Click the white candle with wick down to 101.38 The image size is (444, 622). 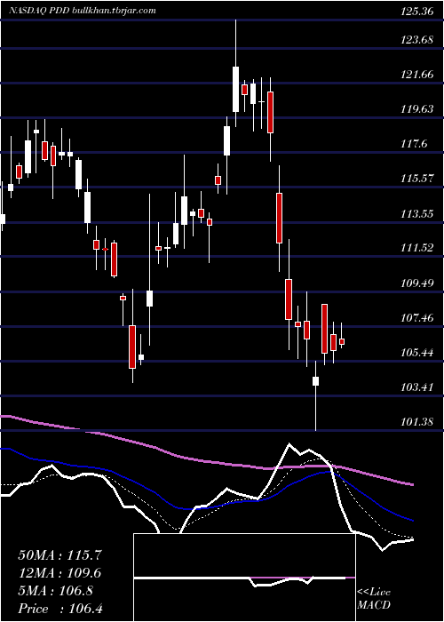315,395
